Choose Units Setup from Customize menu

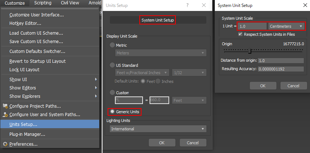pyautogui.click(x=23, y=124)
